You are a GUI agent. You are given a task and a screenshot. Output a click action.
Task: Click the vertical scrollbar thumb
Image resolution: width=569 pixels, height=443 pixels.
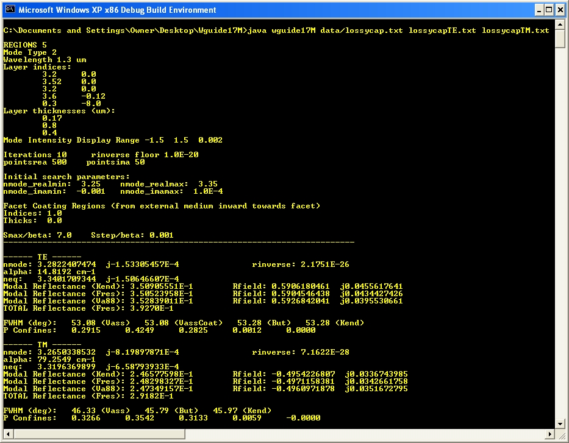tap(561, 39)
